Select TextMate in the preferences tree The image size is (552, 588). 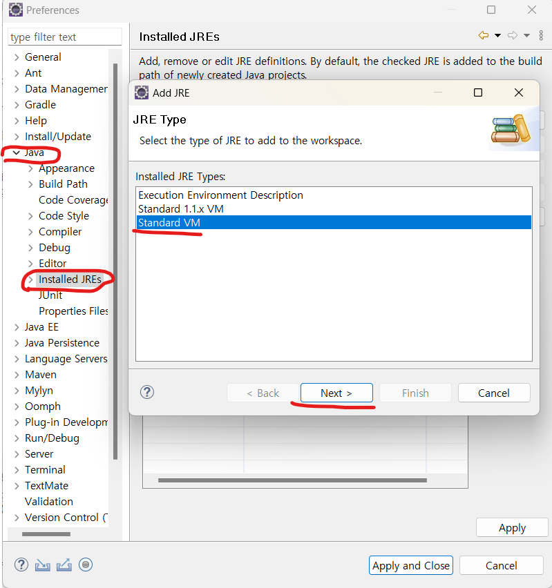point(46,486)
